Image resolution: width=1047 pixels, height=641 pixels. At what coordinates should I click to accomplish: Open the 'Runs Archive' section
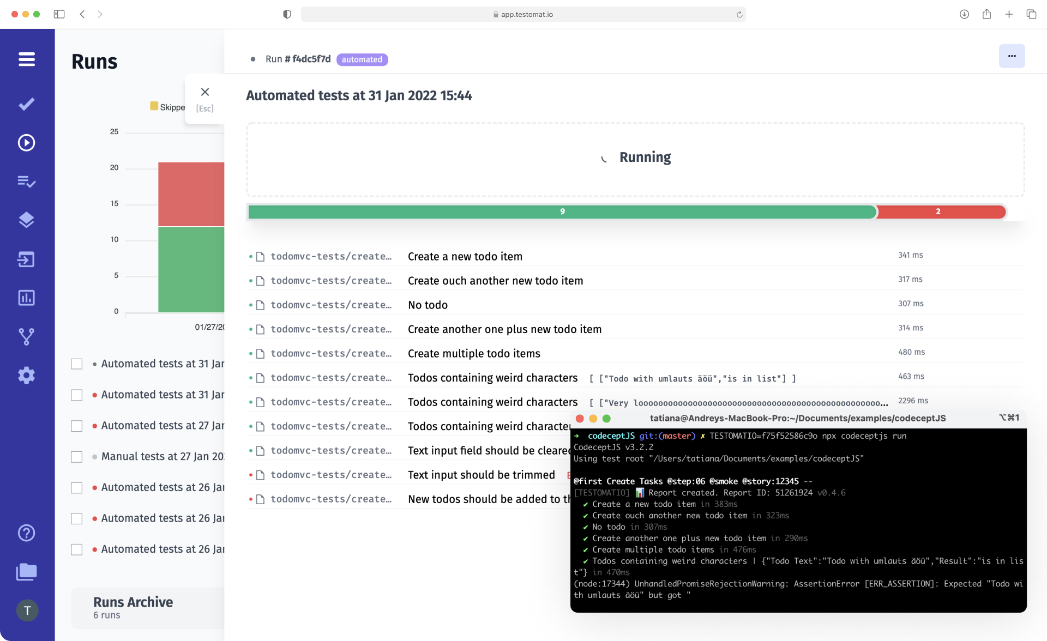tap(133, 602)
